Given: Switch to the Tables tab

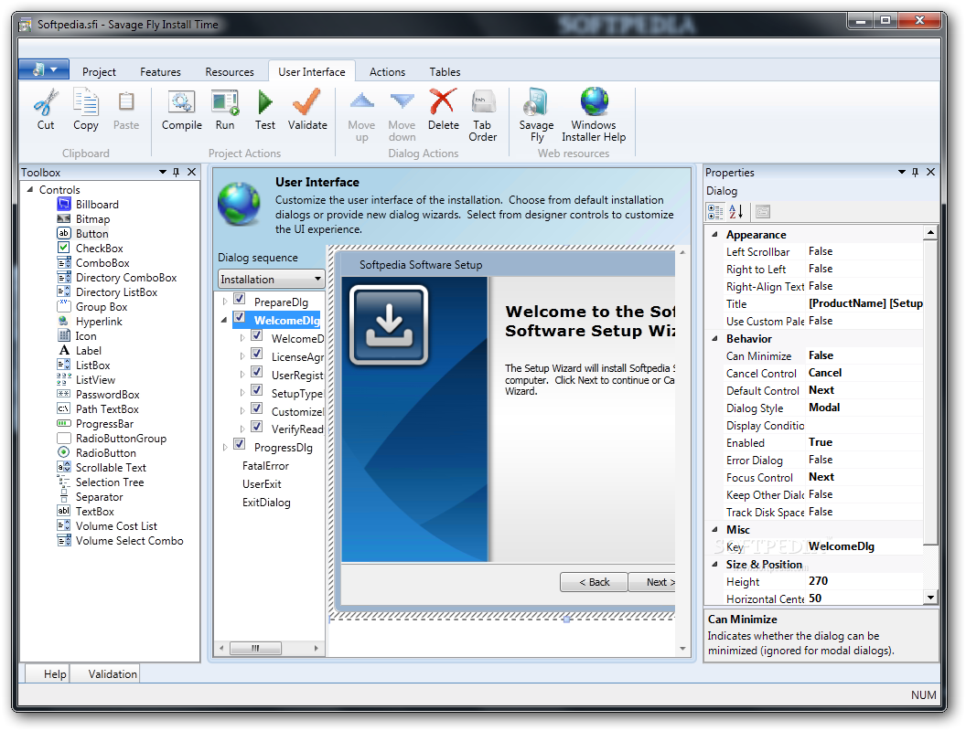Looking at the screenshot, I should coord(445,72).
